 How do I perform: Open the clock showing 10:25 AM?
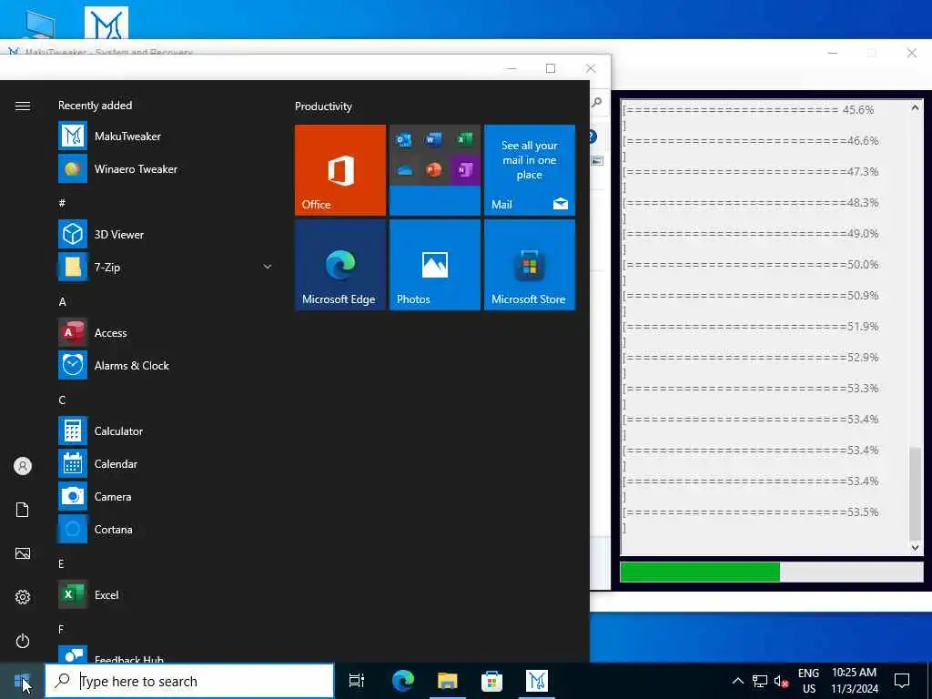point(854,681)
